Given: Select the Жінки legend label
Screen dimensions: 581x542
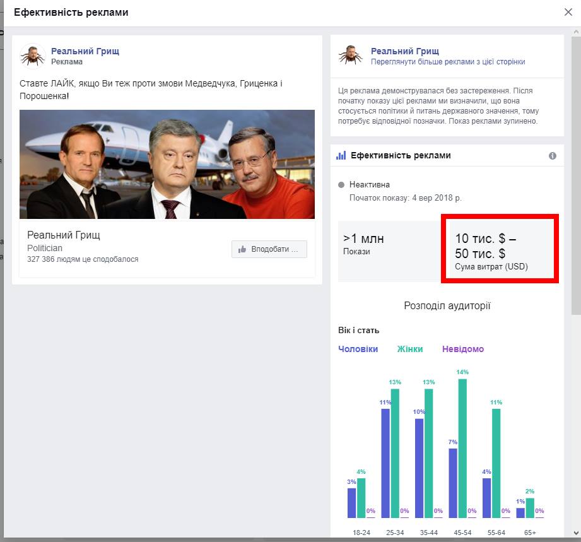Looking at the screenshot, I should [x=410, y=349].
